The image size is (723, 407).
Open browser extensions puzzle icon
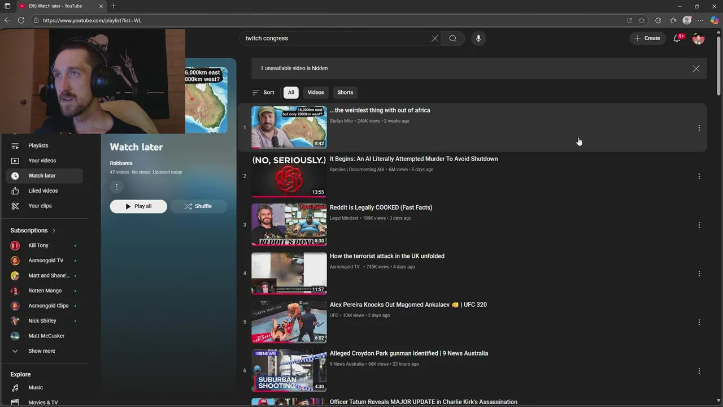(657, 20)
